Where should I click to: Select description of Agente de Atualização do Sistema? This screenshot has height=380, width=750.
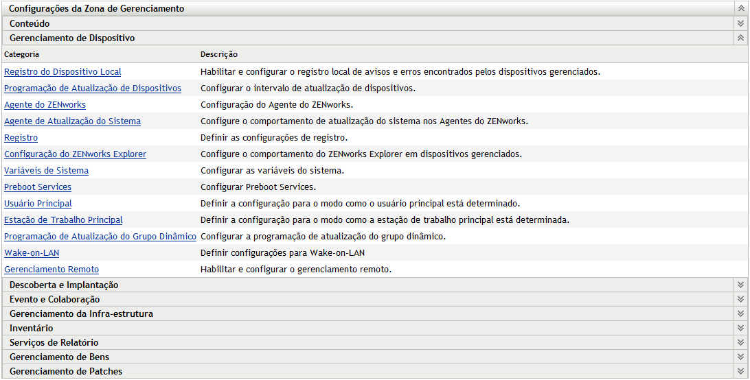pyautogui.click(x=365, y=121)
